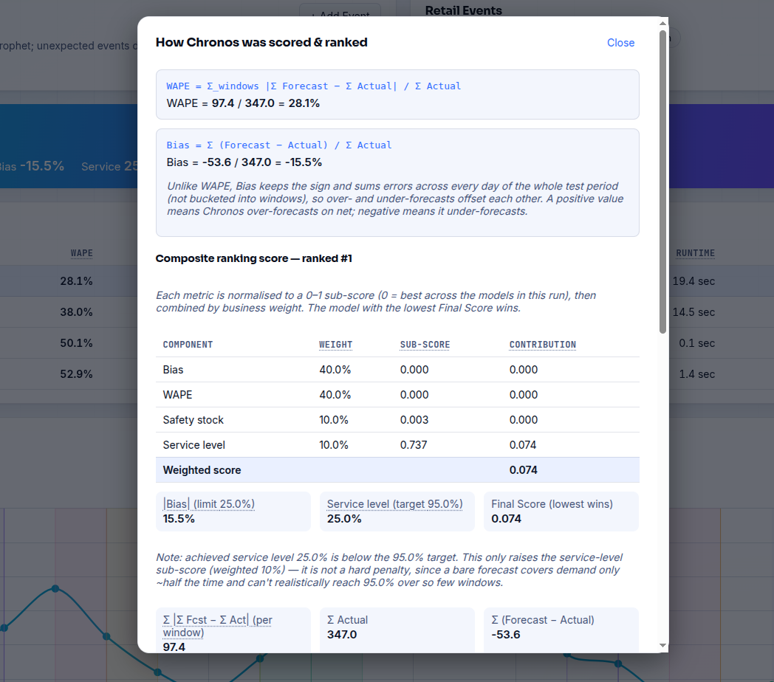Select the WAPE component row label
The width and height of the screenshot is (774, 682).
[x=177, y=395]
